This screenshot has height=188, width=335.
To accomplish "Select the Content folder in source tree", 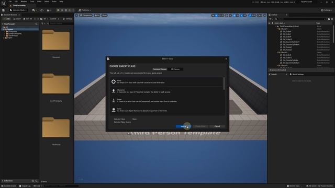I will pyautogui.click(x=20, y=29).
